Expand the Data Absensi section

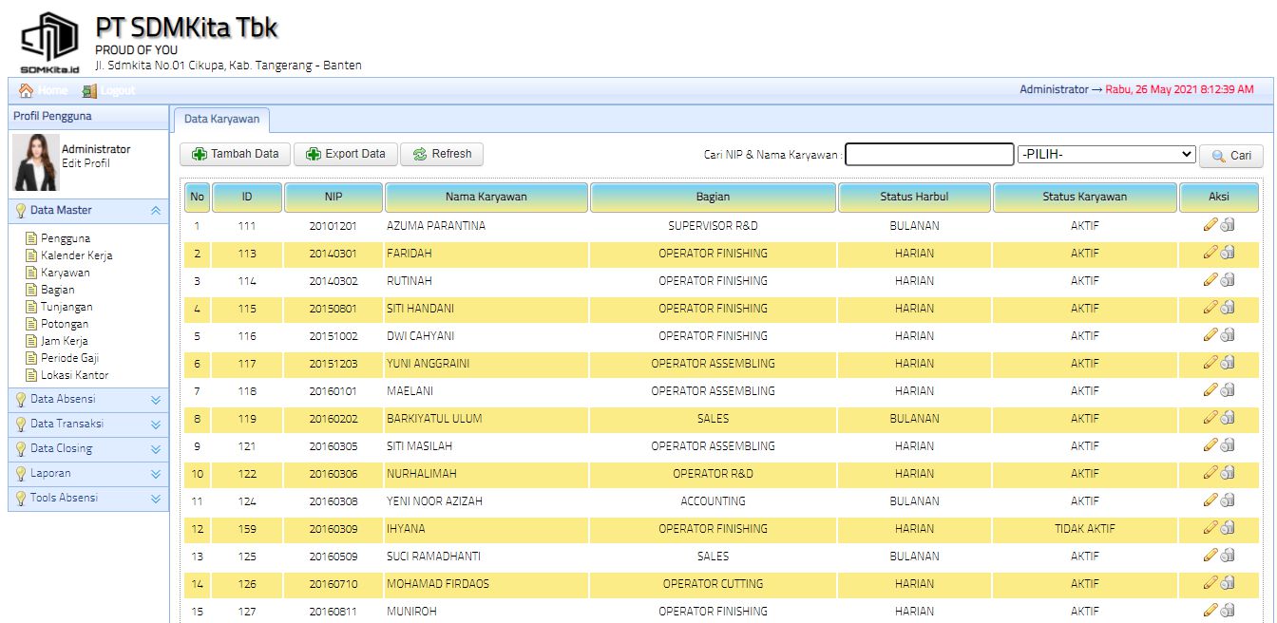point(156,400)
